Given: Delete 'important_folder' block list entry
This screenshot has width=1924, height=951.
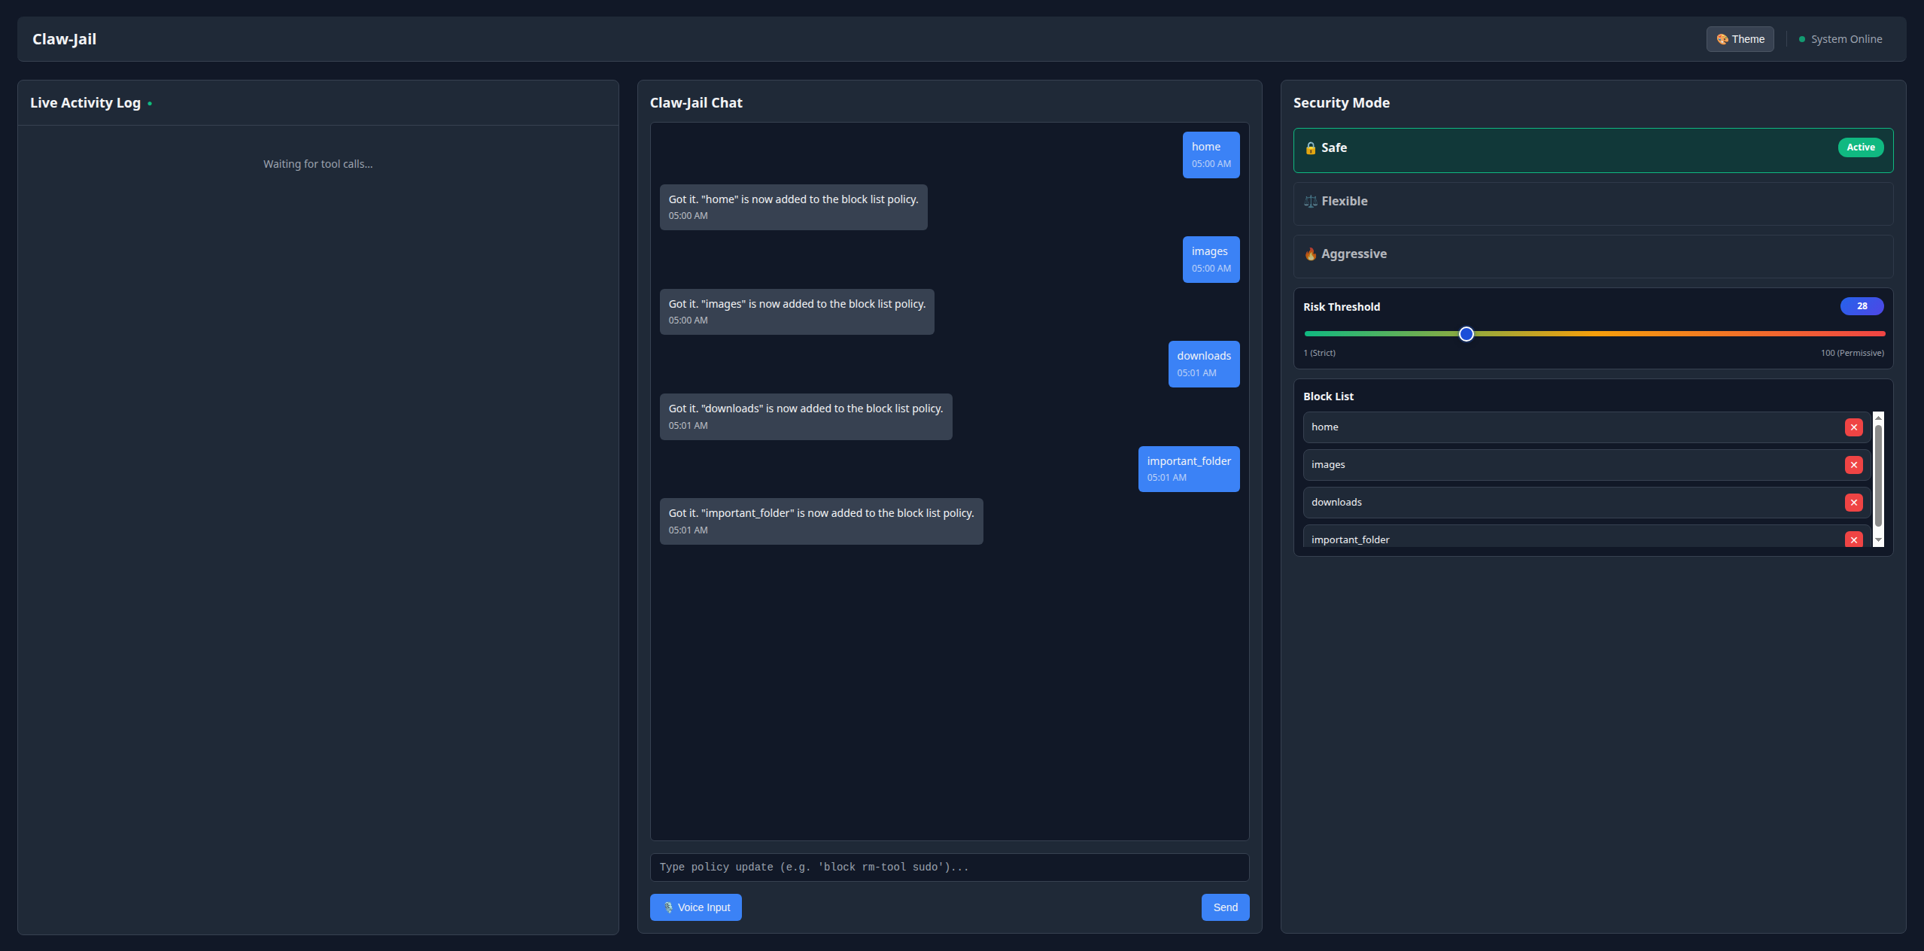Looking at the screenshot, I should click(x=1853, y=539).
